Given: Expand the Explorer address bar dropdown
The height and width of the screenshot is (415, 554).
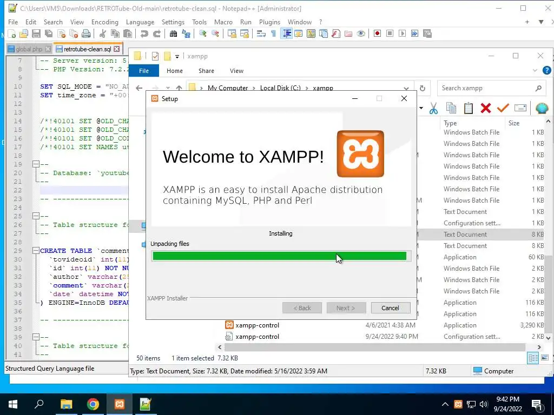Looking at the screenshot, I should 406,88.
